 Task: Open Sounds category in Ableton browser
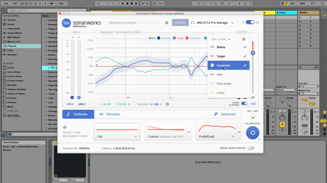[x=11, y=20]
